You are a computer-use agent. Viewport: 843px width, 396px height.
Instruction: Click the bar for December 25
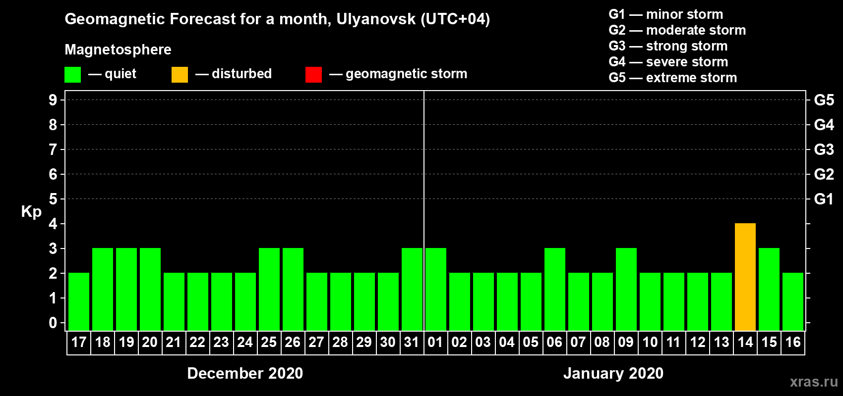pos(269,290)
